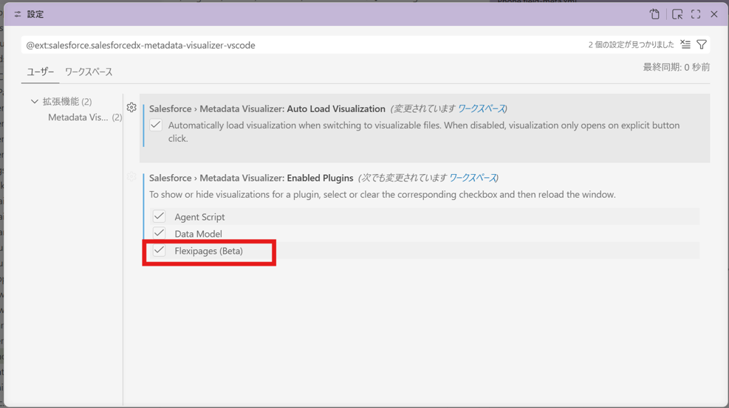729x408 pixels.
Task: Click the Data Model label
Action: click(x=198, y=233)
